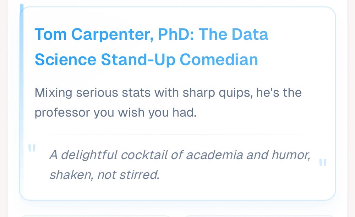
Task: Open the partially visible card at bottom right
Action: 259,216
